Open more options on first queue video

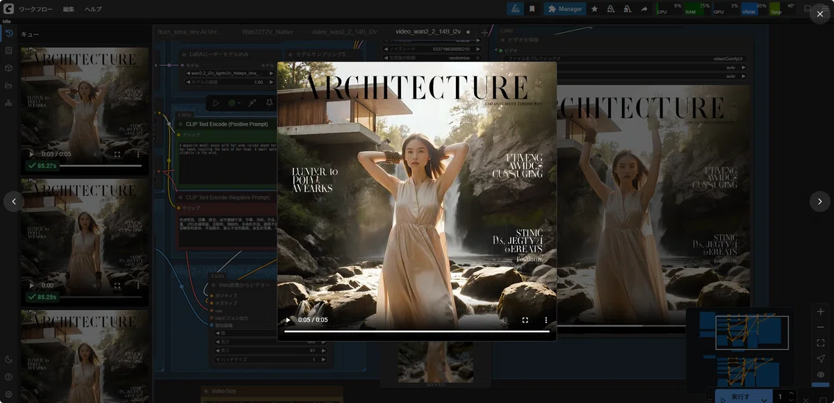point(138,154)
